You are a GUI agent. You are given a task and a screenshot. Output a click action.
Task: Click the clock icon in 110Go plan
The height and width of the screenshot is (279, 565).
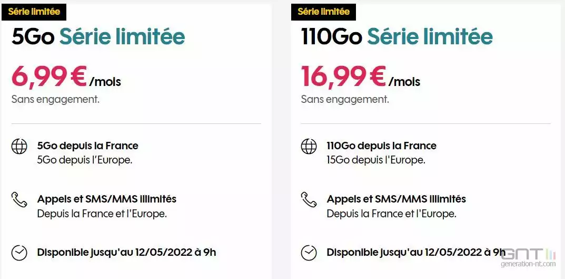[x=309, y=253]
